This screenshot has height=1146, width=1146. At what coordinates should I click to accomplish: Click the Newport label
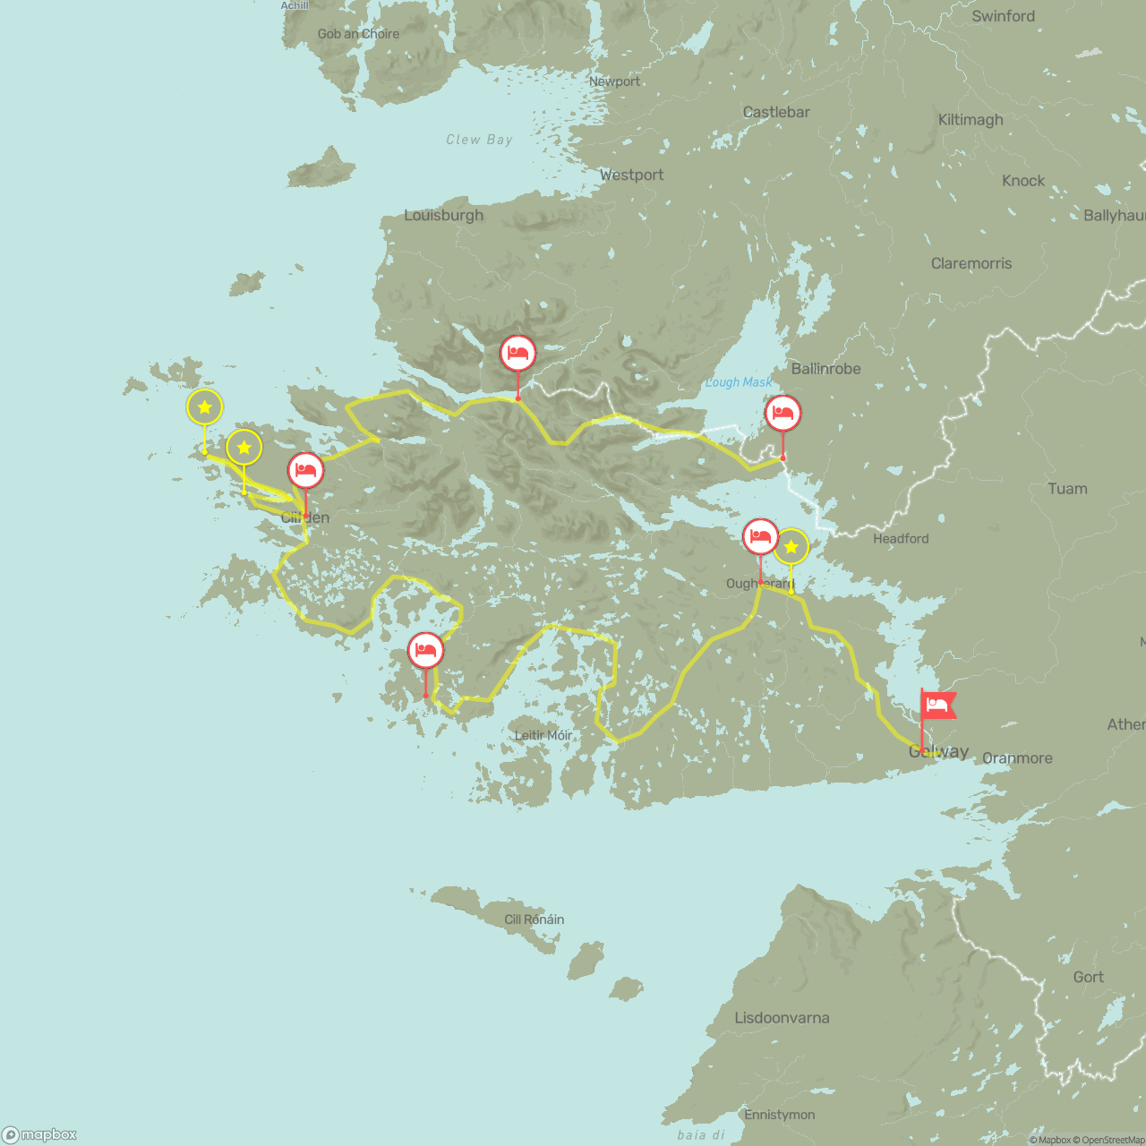[x=614, y=81]
